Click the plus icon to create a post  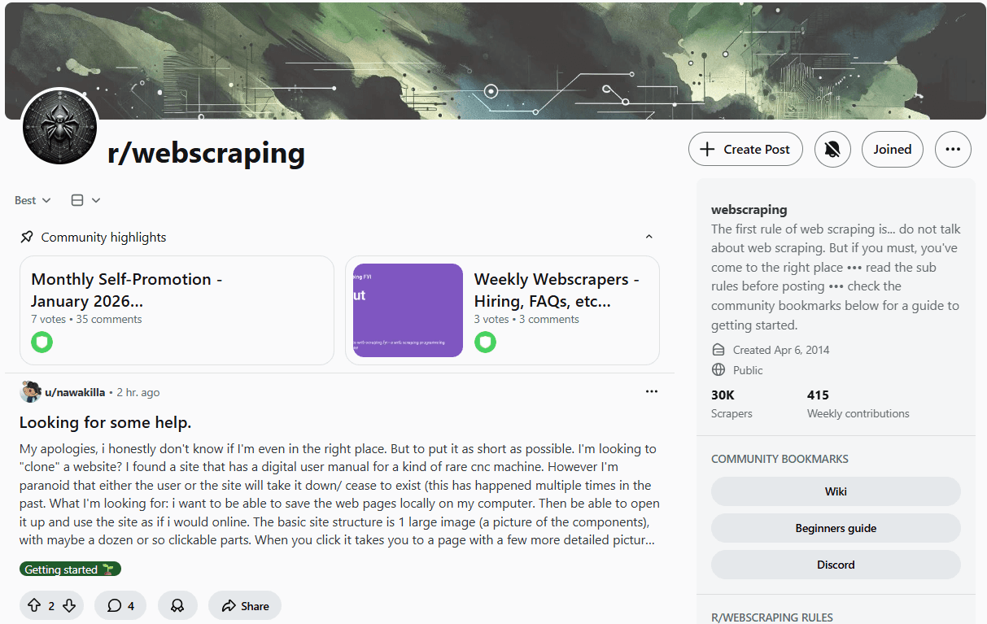pos(707,149)
